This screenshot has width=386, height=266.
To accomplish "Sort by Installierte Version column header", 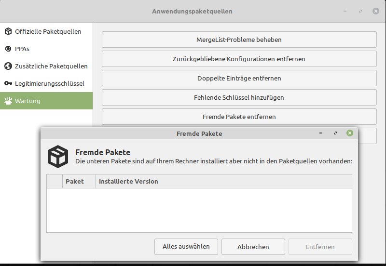I will [x=128, y=182].
